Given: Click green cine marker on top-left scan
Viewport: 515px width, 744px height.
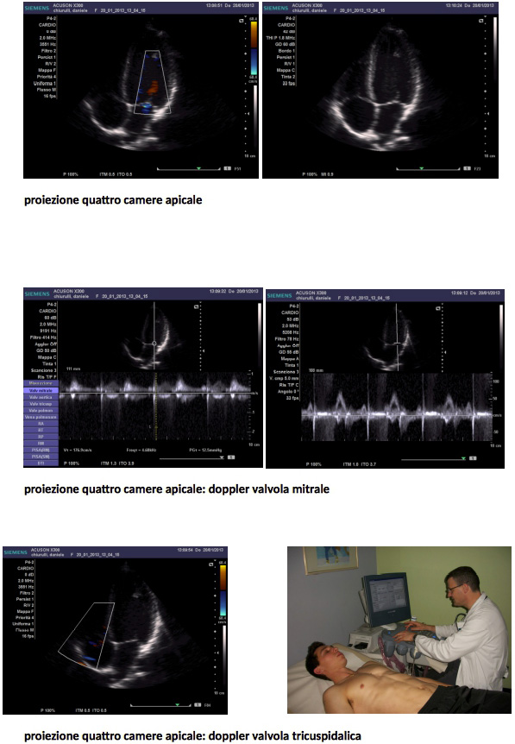Looking at the screenshot, I should (x=198, y=168).
